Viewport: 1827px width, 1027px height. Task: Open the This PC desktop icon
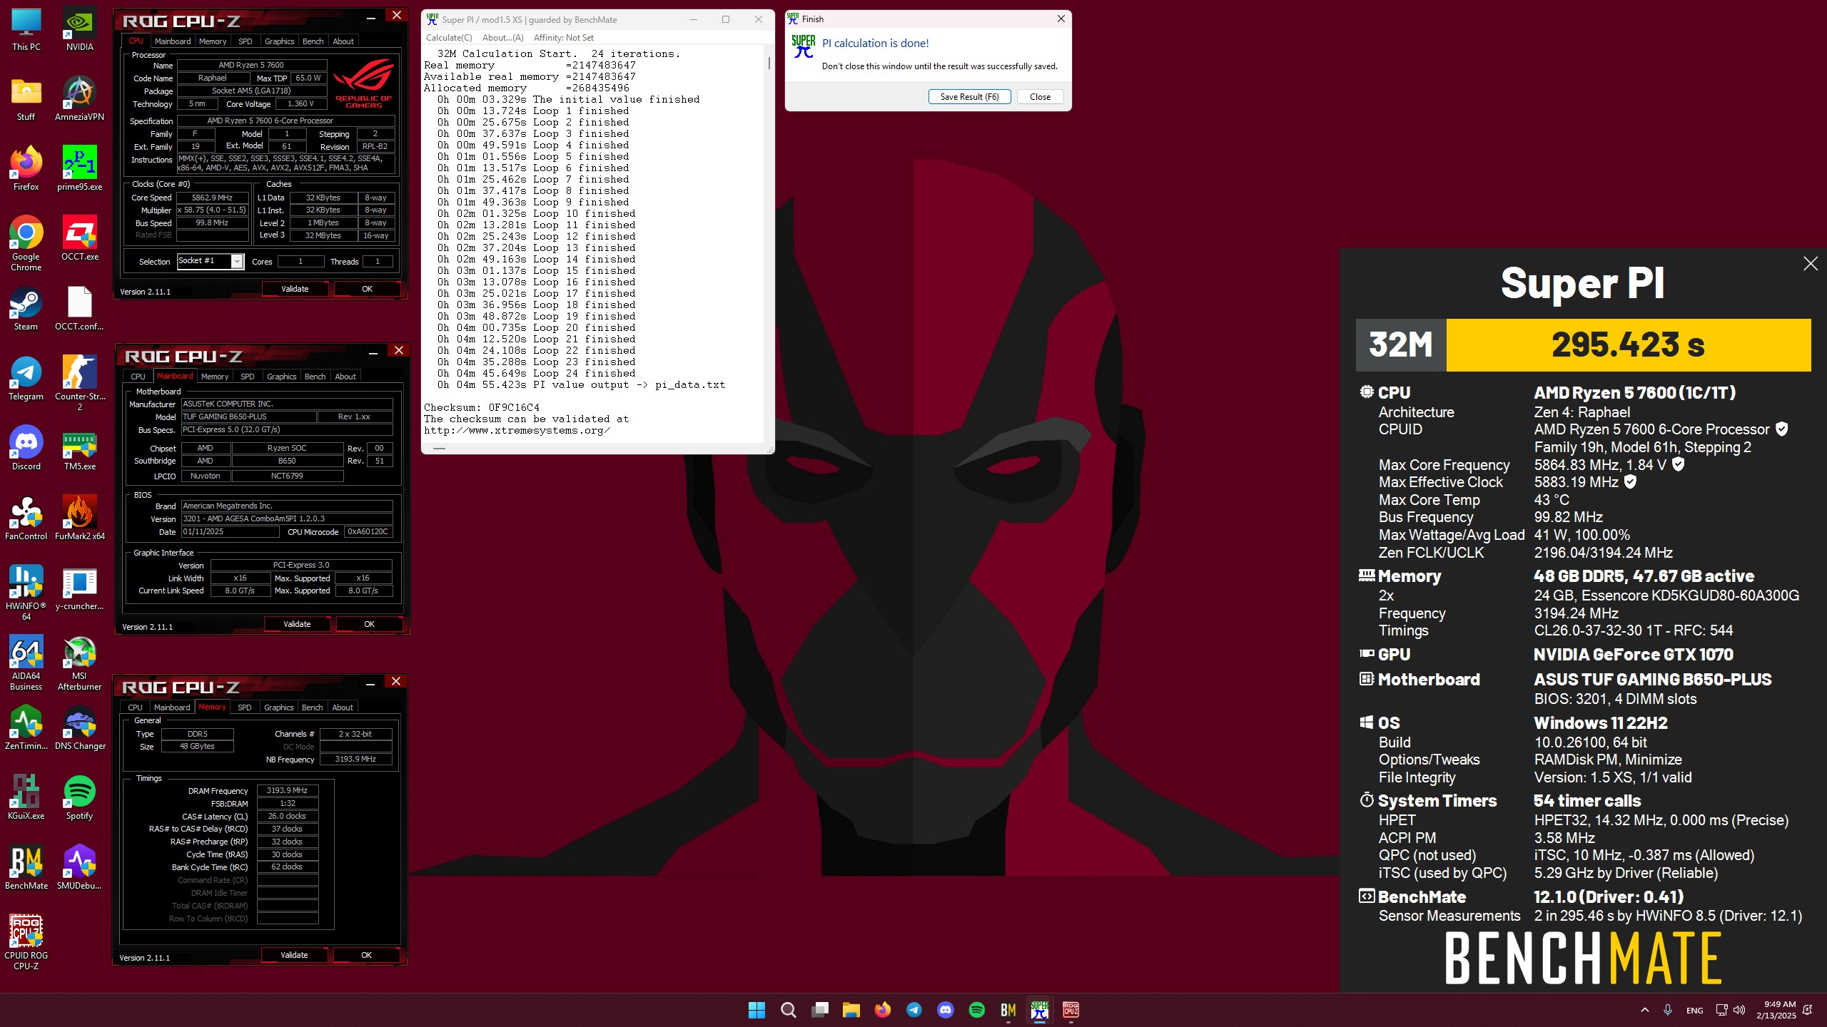[x=26, y=29]
